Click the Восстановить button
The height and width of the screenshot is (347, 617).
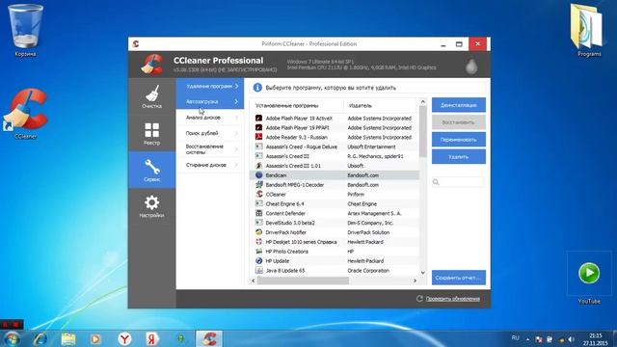point(459,122)
